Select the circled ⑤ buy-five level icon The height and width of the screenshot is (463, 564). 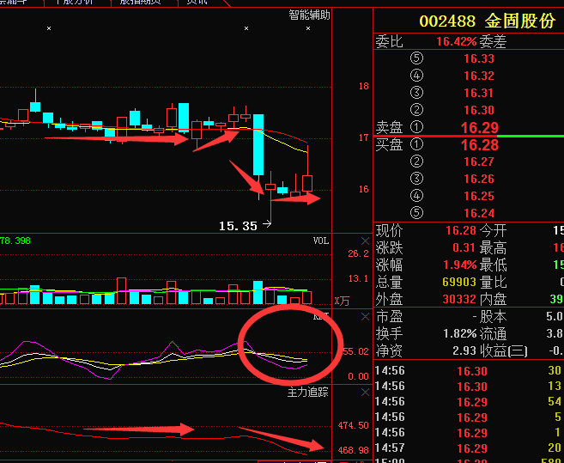(x=418, y=213)
